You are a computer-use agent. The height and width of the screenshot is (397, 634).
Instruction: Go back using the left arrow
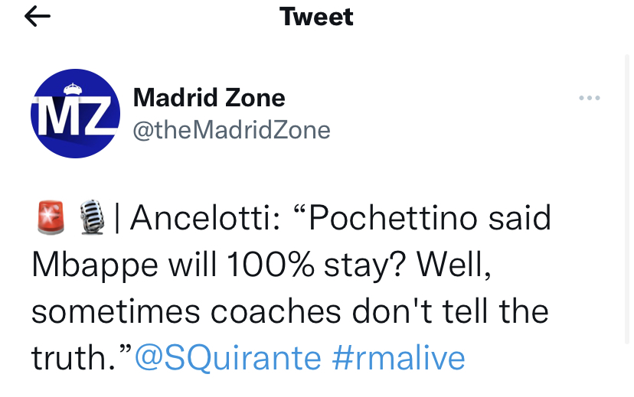tap(38, 17)
